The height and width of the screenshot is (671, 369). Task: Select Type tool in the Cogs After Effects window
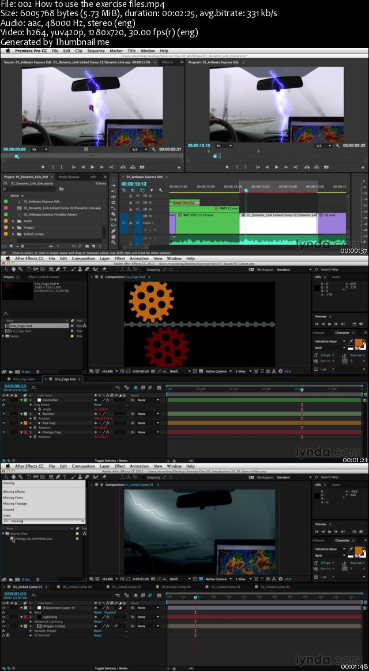pos(65,269)
